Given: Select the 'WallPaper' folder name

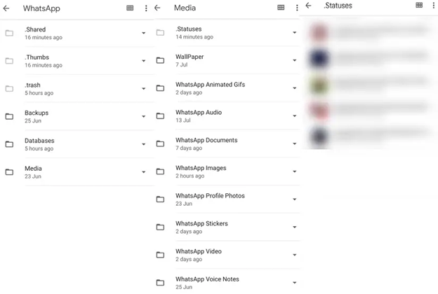Looking at the screenshot, I should 190,57.
